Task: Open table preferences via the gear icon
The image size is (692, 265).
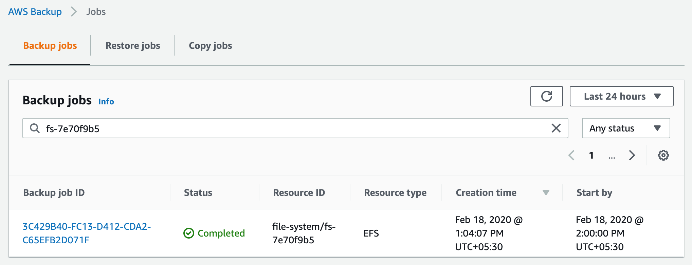Action: pyautogui.click(x=663, y=155)
